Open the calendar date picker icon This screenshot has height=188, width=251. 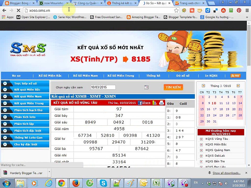146,87
